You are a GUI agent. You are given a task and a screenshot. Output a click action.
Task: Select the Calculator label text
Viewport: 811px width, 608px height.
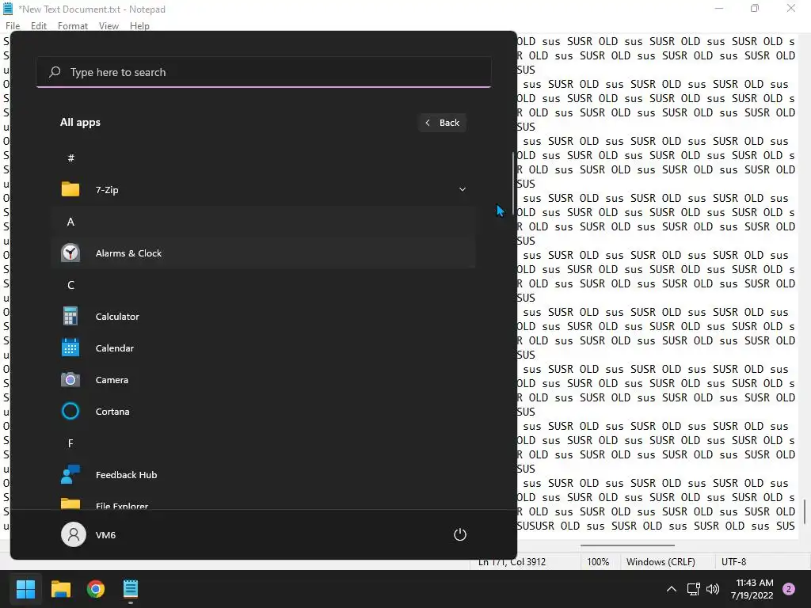coord(117,317)
